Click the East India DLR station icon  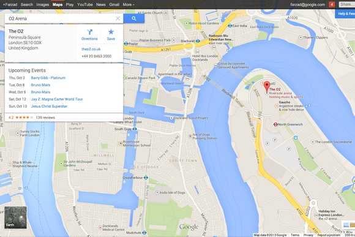[x=230, y=26]
